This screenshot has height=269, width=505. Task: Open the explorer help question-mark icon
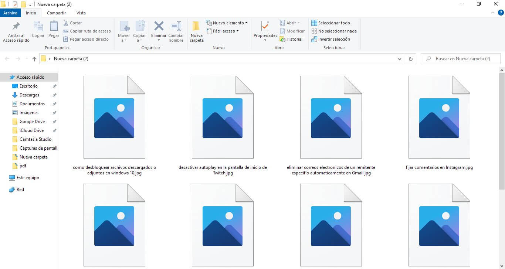tap(500, 13)
